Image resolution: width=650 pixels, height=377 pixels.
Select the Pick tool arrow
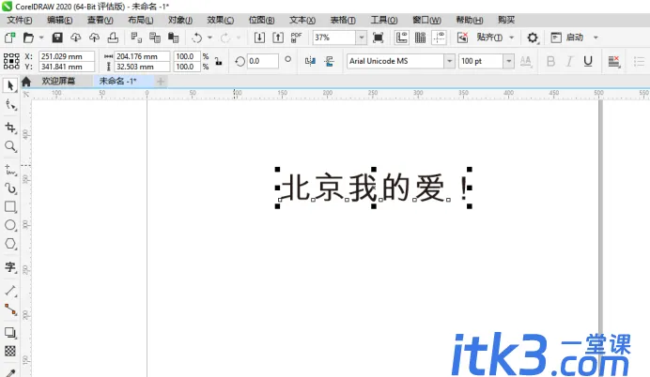click(10, 85)
